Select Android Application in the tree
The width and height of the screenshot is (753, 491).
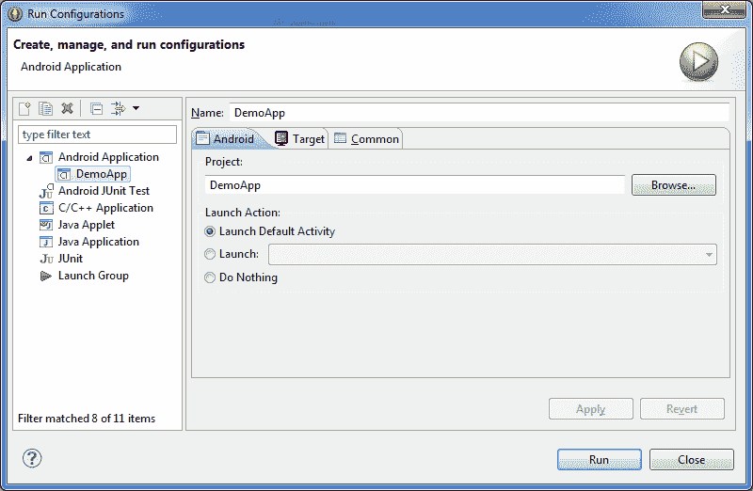tap(108, 157)
